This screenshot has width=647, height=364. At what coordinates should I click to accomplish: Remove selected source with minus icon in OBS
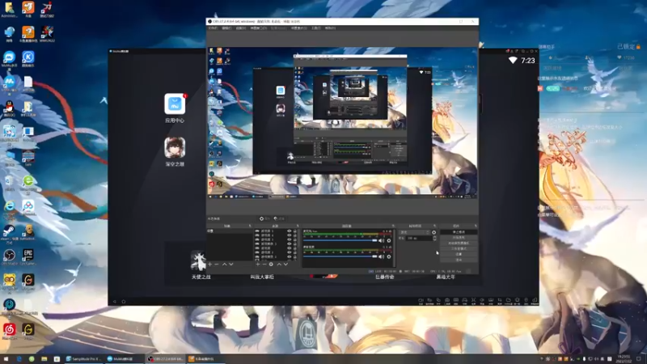click(264, 265)
